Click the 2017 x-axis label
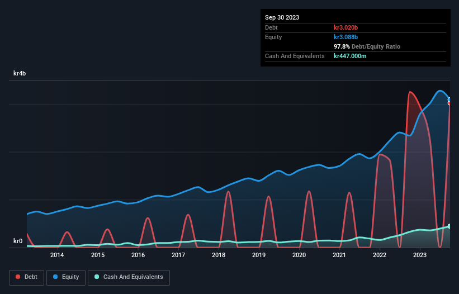This screenshot has height=294, width=459. coord(178,255)
